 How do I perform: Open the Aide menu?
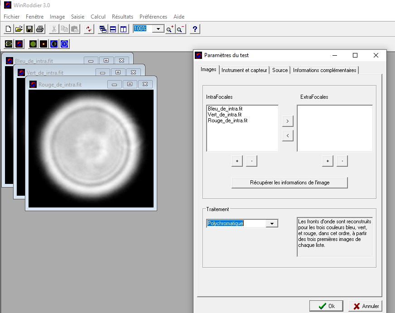coord(179,17)
